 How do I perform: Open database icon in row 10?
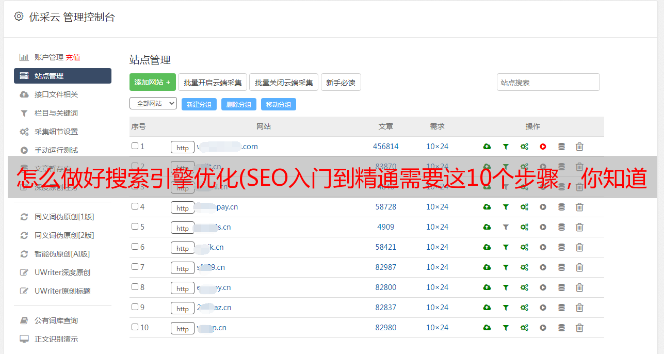click(x=561, y=328)
